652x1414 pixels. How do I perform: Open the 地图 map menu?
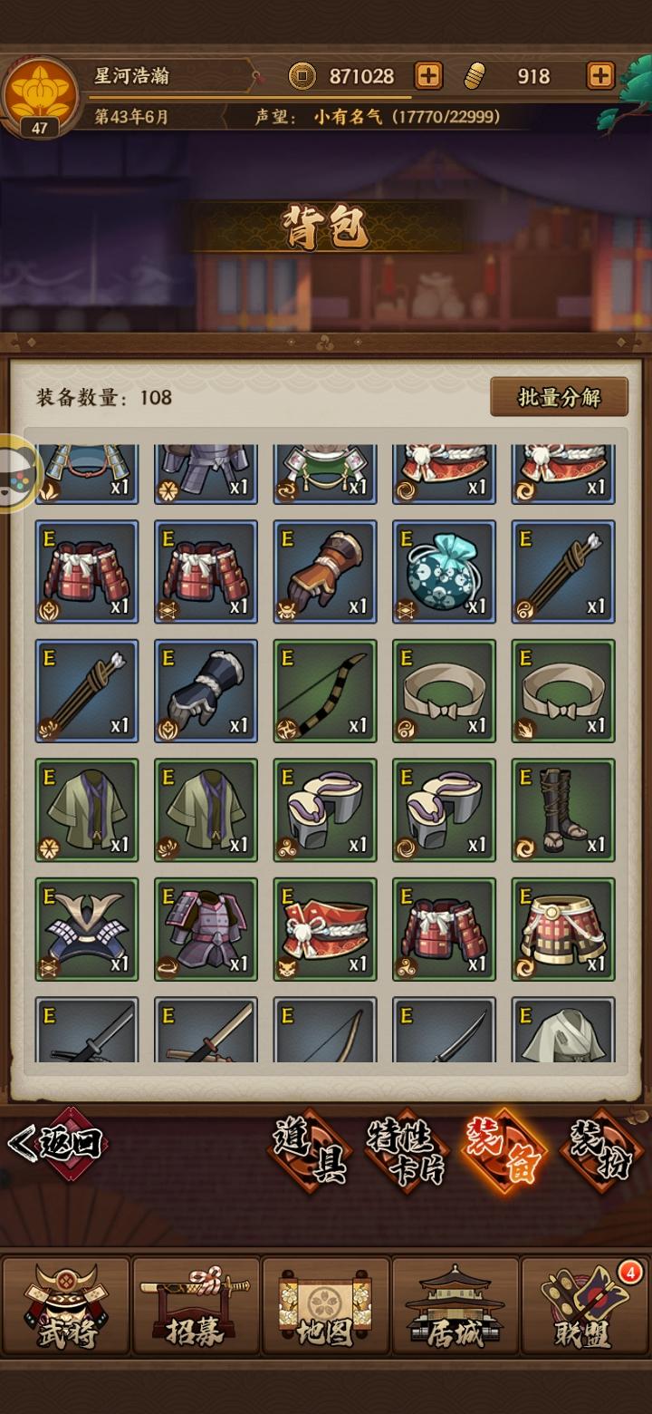coord(325,1306)
